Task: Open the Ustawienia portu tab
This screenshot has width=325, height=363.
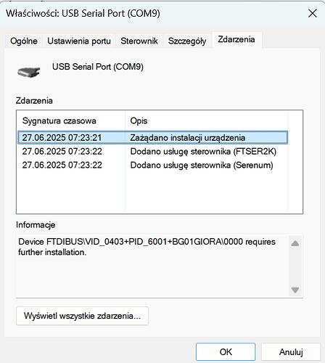Action: click(79, 41)
